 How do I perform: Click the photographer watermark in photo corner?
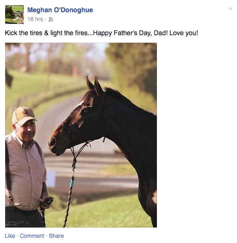(x=17, y=222)
